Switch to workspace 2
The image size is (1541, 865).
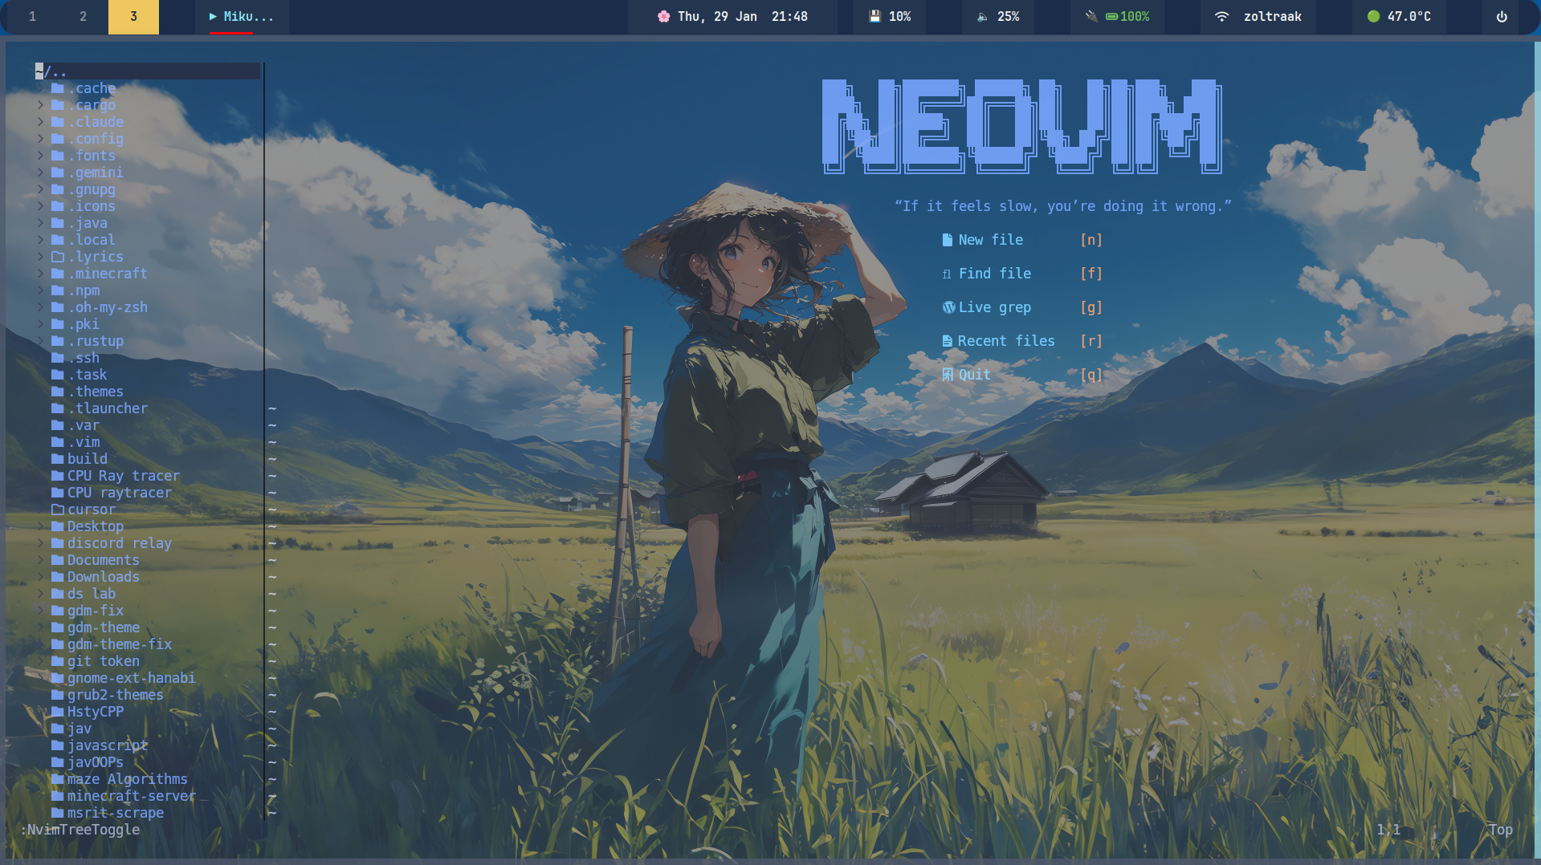pyautogui.click(x=83, y=16)
